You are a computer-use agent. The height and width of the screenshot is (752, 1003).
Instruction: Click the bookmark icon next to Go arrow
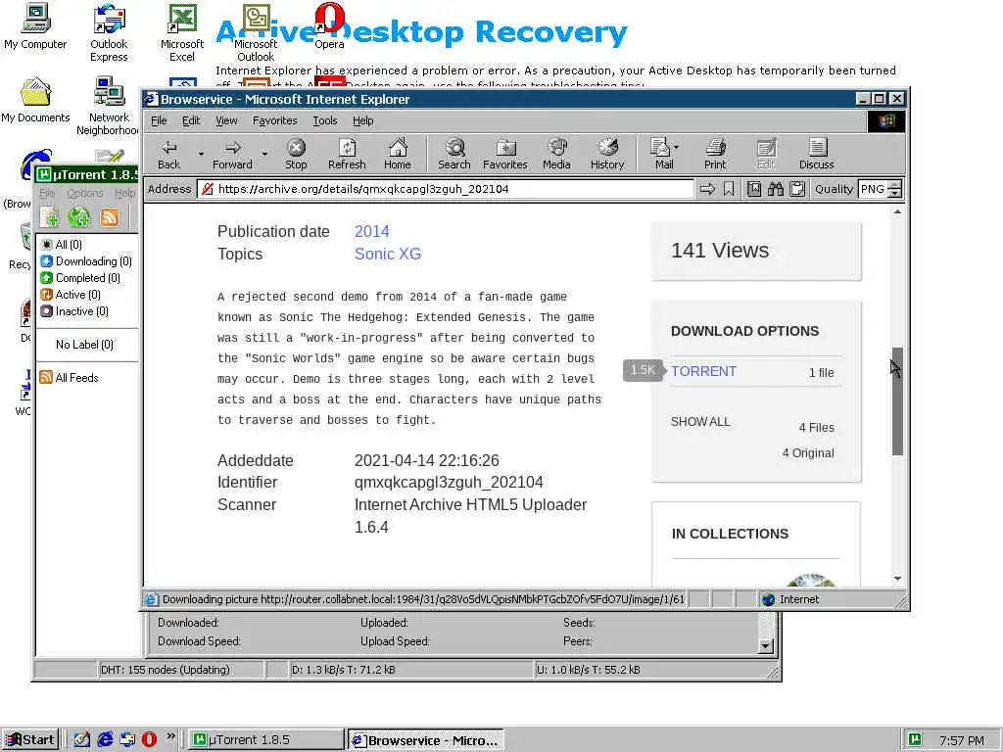[x=729, y=189]
